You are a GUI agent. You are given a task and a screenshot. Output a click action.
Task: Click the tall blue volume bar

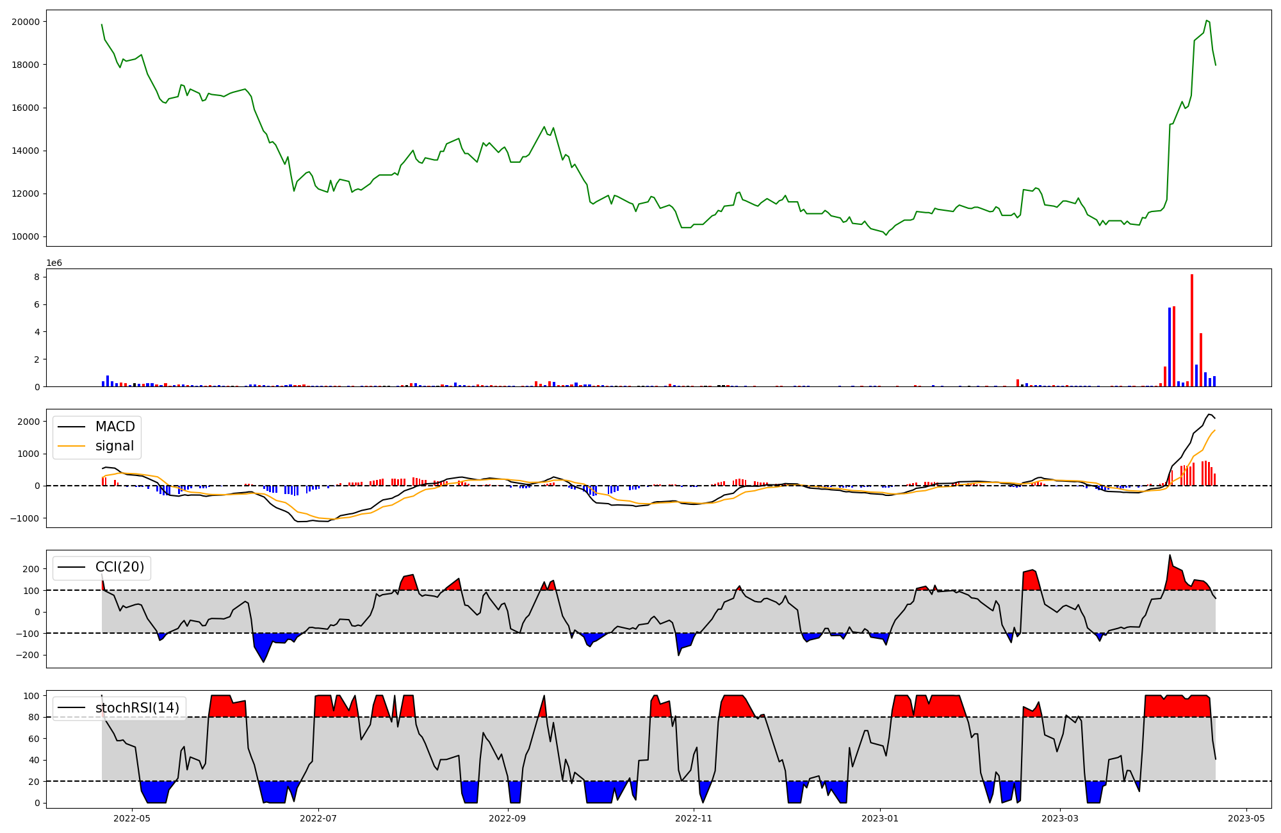click(1170, 346)
